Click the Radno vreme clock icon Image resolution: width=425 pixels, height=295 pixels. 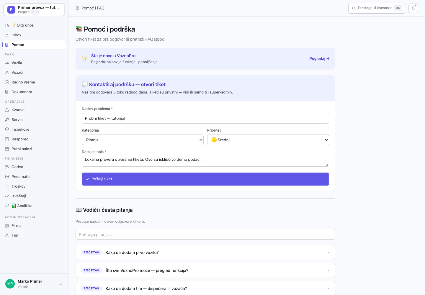pyautogui.click(x=7, y=82)
